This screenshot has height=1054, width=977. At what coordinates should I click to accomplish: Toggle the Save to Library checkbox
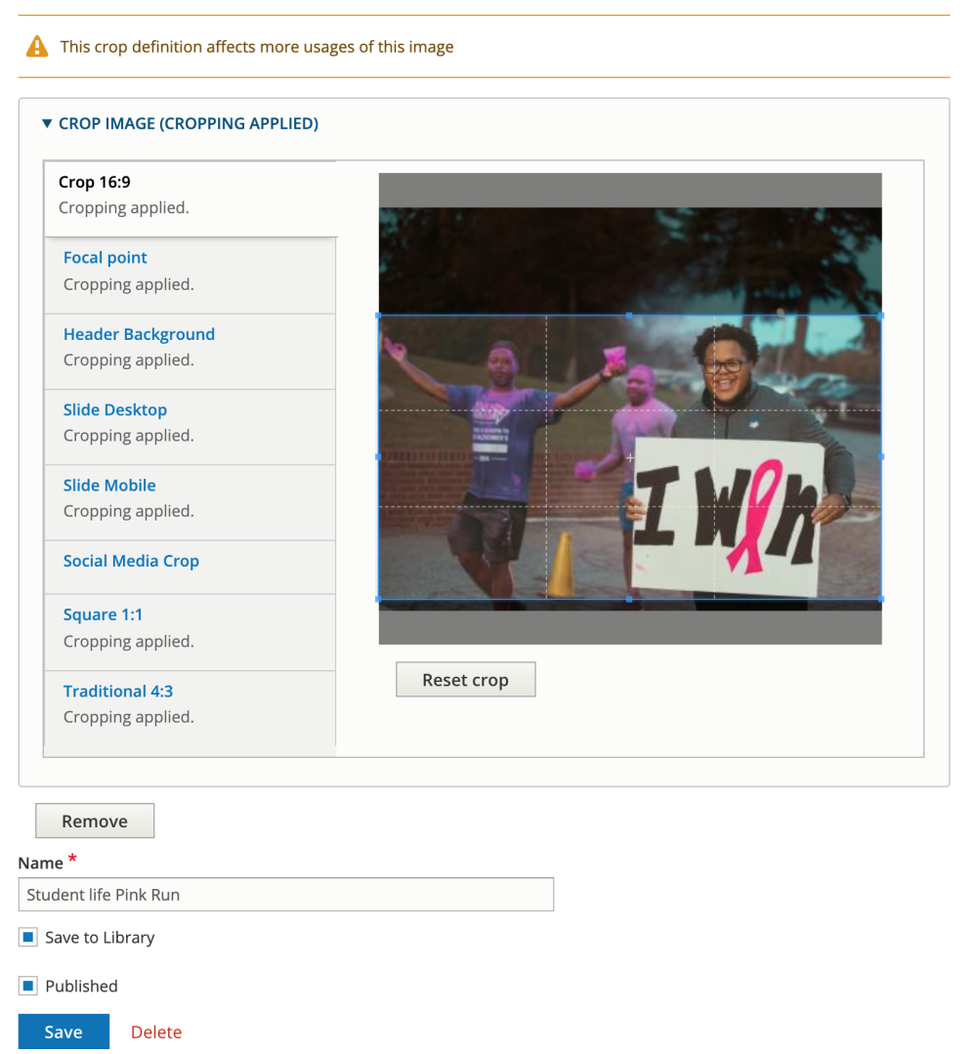point(28,937)
